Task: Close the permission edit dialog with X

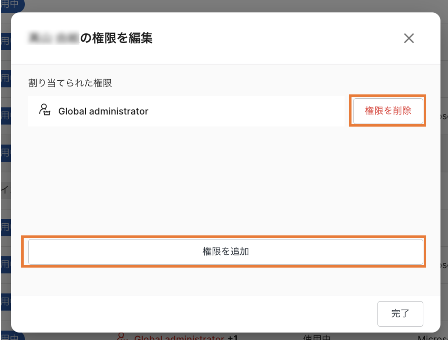Action: tap(409, 38)
